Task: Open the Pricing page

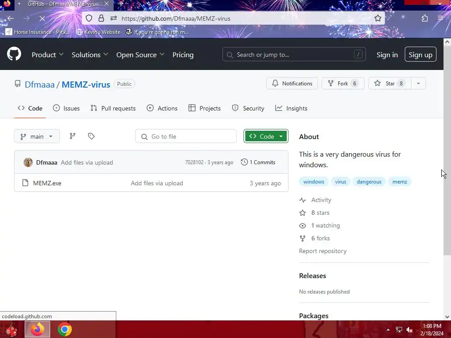Action: pyautogui.click(x=183, y=55)
